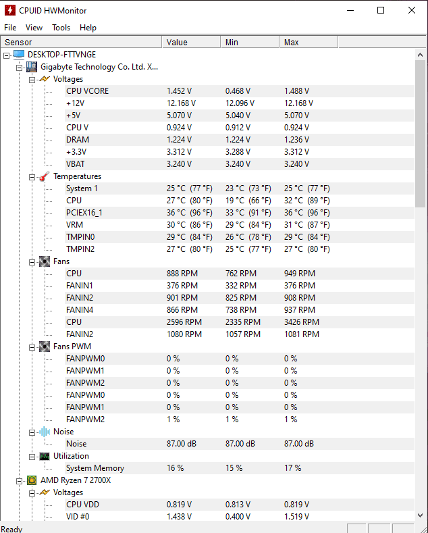Select the CPU VDD row
428x533 pixels.
pyautogui.click(x=240, y=505)
